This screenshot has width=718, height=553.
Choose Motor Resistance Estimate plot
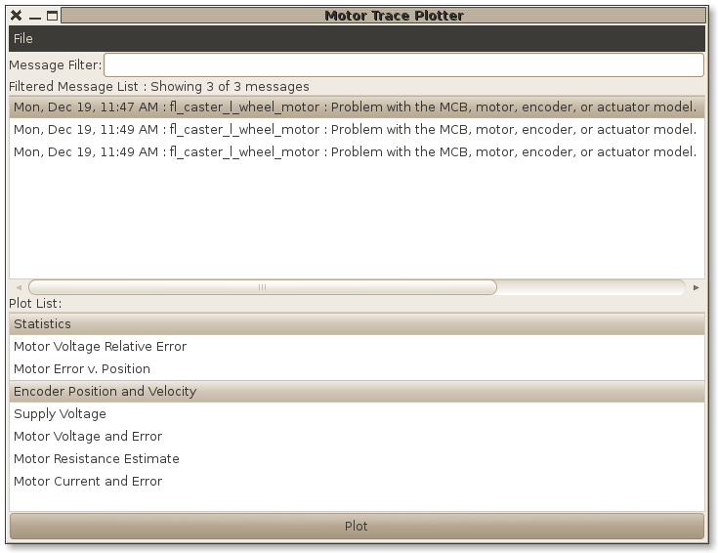click(x=96, y=459)
